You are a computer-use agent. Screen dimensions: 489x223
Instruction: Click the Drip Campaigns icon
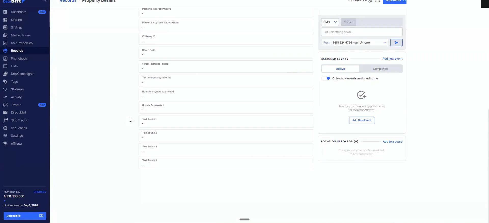[x=5, y=74]
